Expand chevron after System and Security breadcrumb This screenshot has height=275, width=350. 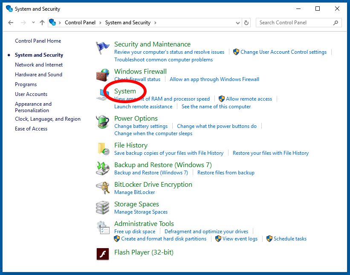tap(155, 23)
